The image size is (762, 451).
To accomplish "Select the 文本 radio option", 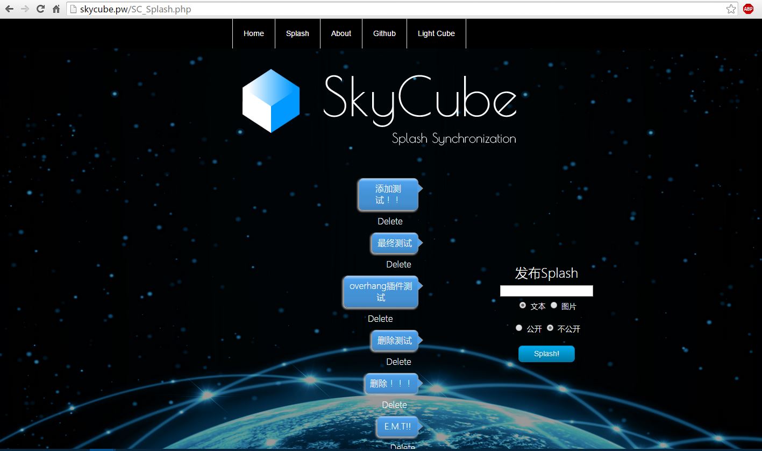I will [x=523, y=305].
